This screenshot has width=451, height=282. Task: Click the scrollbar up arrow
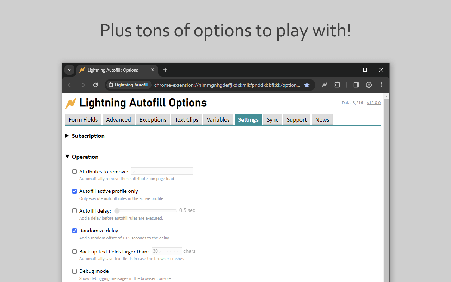tap(387, 96)
